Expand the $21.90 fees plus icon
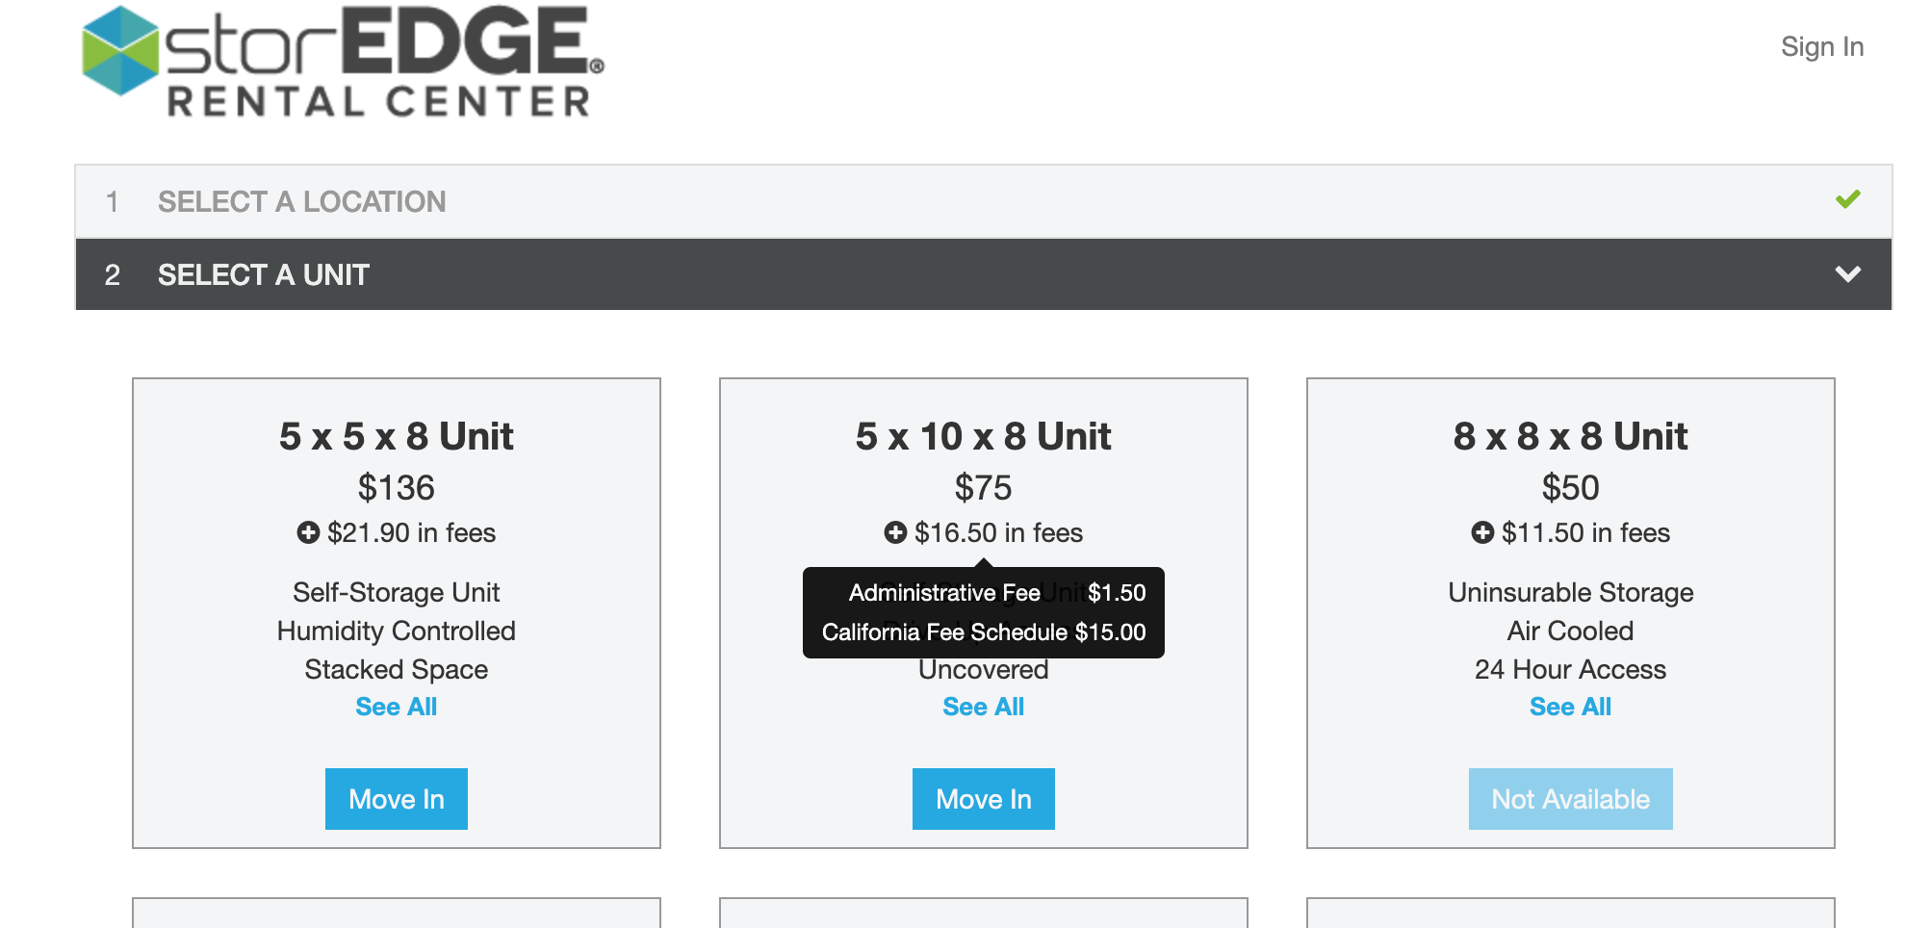Image resolution: width=1931 pixels, height=928 pixels. pos(308,532)
